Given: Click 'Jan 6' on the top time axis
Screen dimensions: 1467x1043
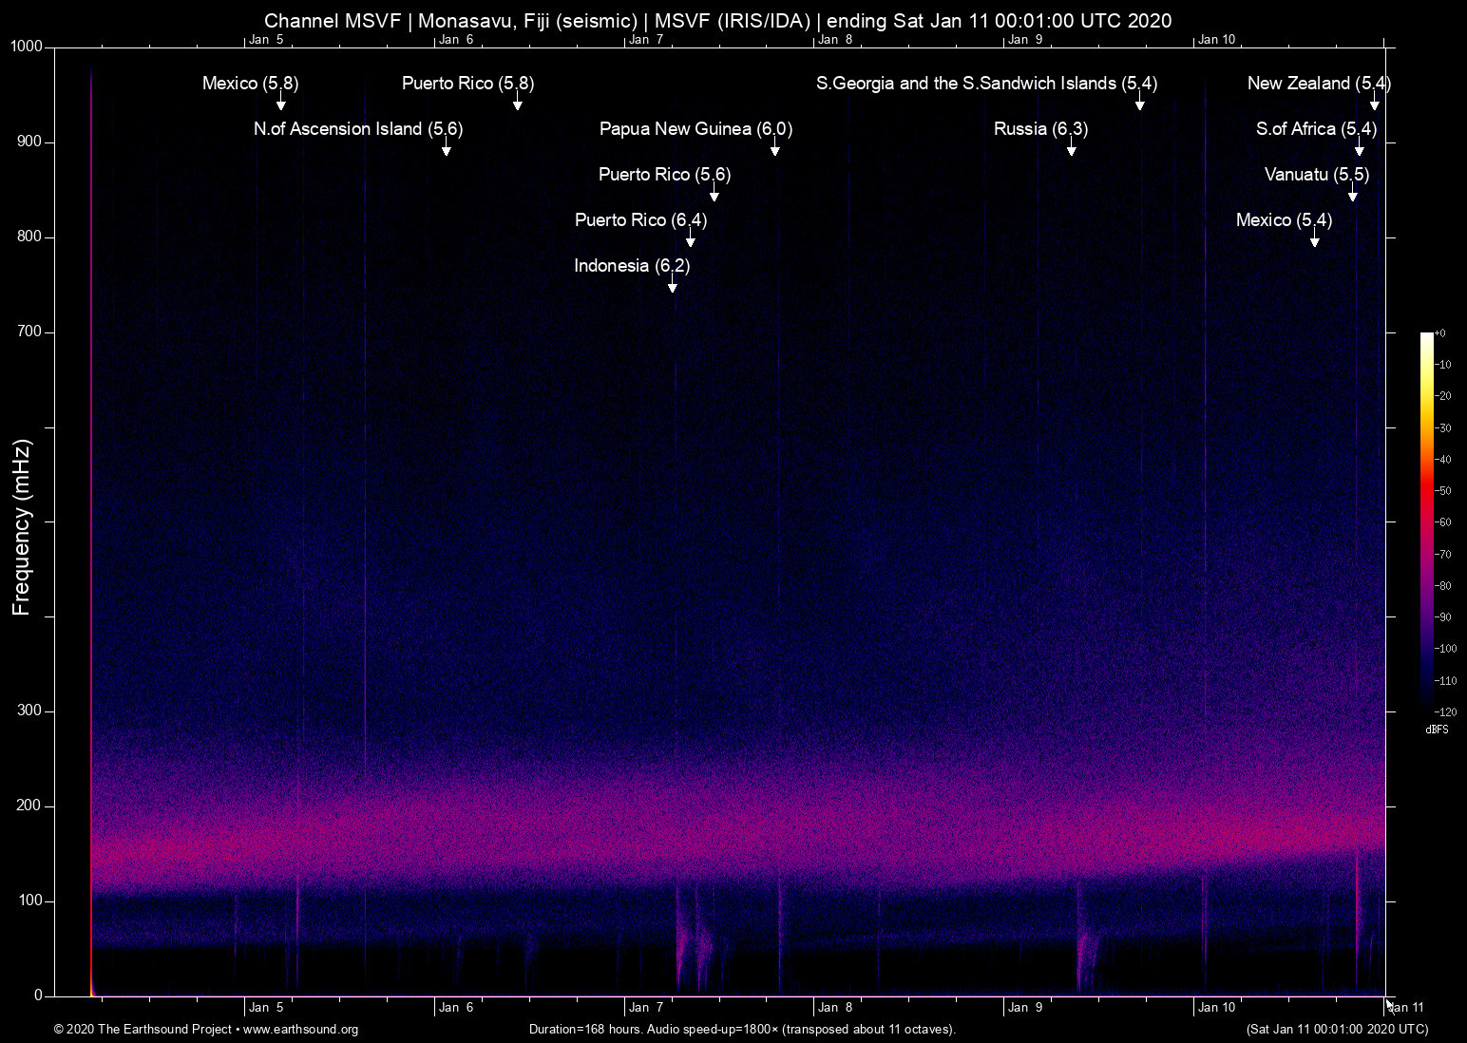Looking at the screenshot, I should [456, 40].
